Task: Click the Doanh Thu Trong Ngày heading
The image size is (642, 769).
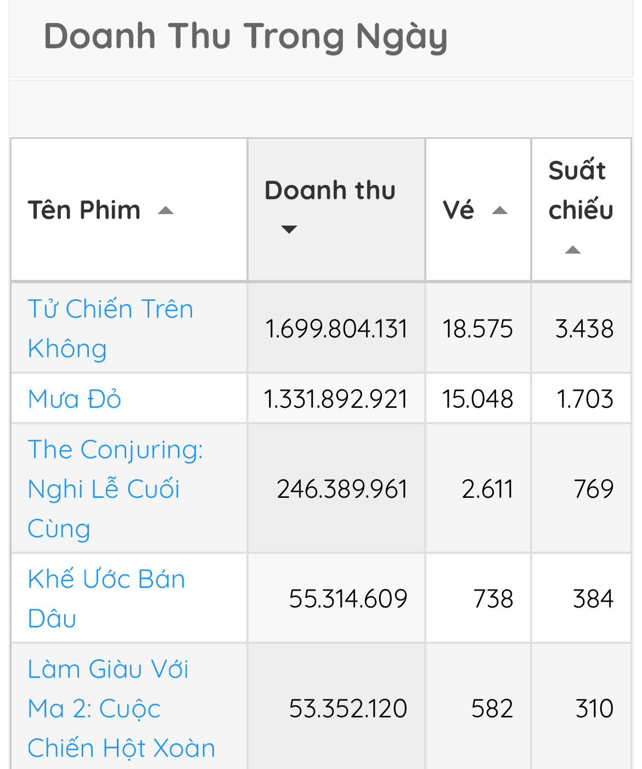Action: tap(246, 36)
